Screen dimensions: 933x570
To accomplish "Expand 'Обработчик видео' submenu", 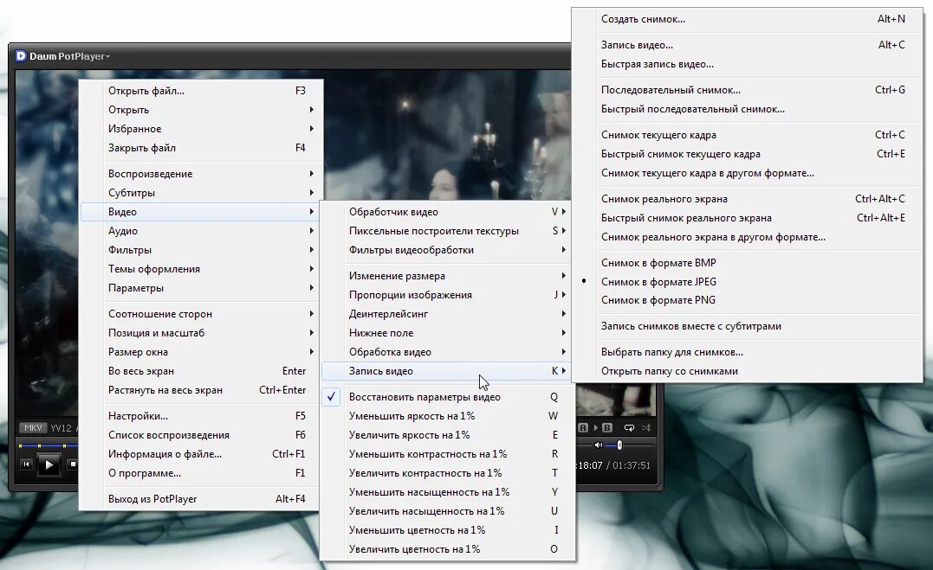I will coord(445,212).
